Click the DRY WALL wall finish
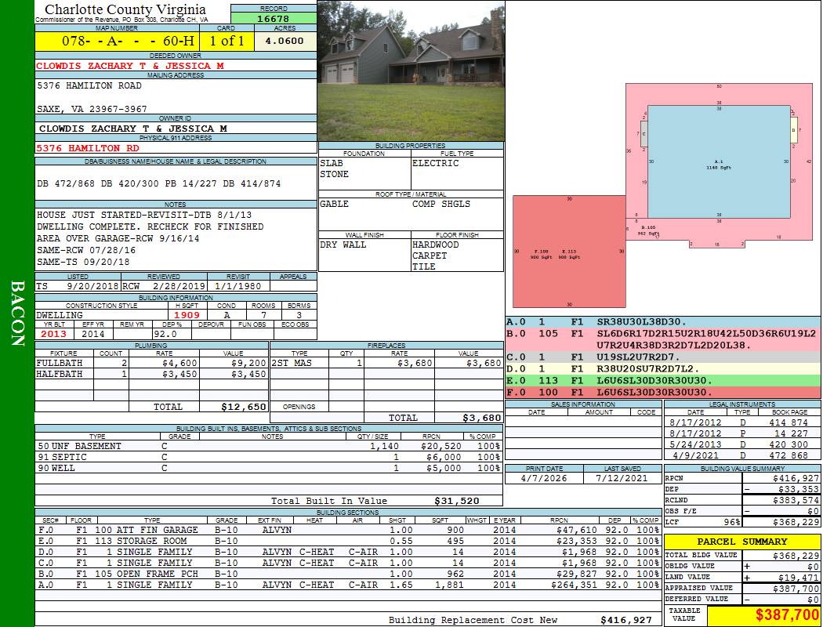823x627 pixels. click(x=343, y=245)
